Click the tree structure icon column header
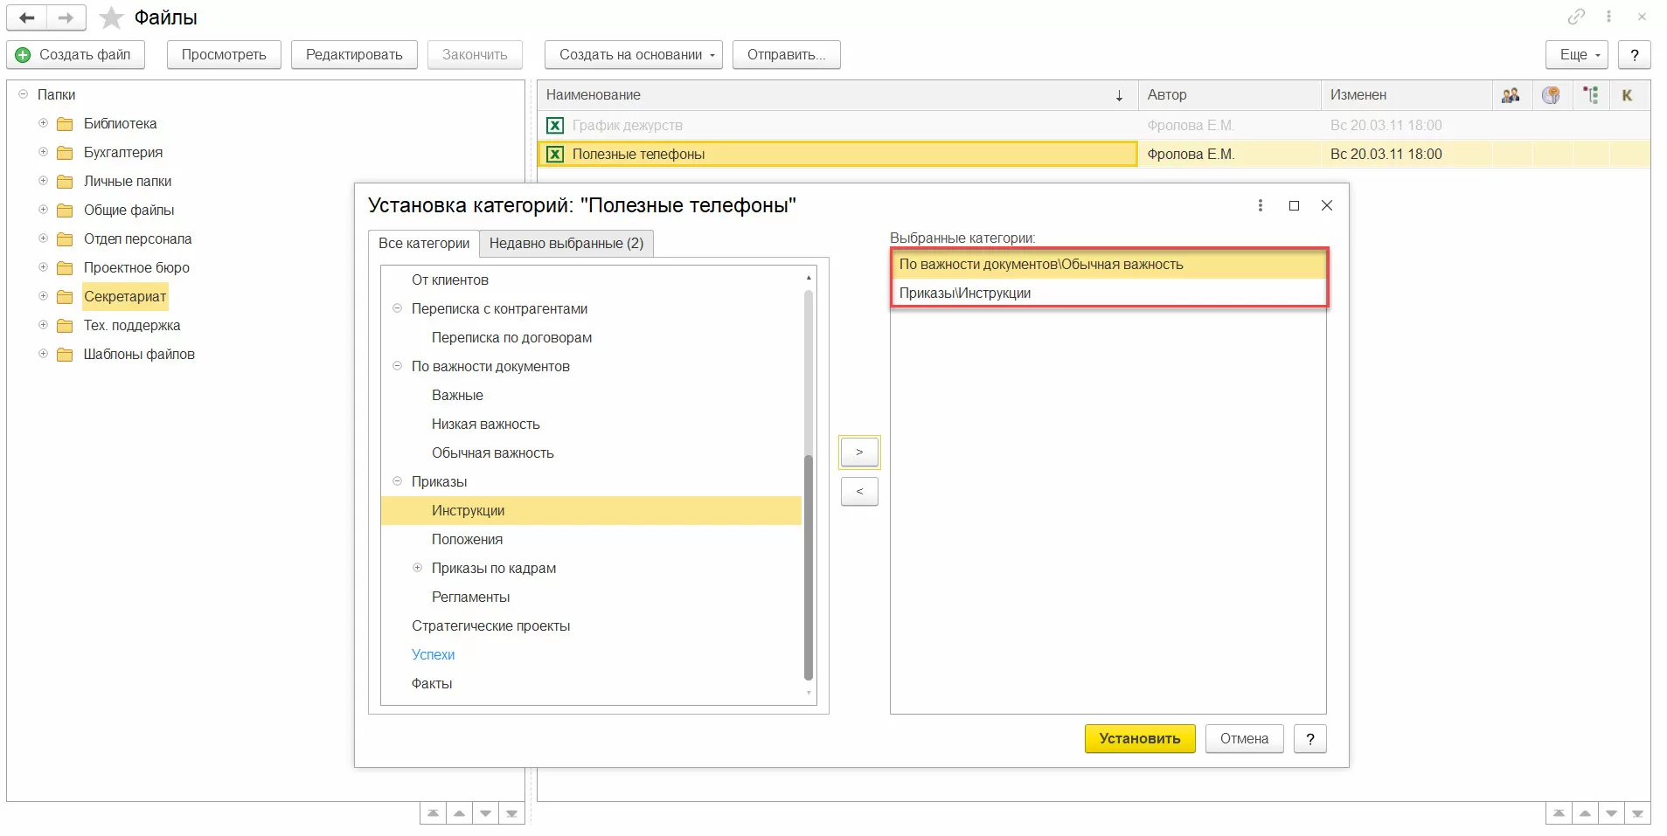Viewport: 1667px width, 836px height. click(x=1591, y=95)
